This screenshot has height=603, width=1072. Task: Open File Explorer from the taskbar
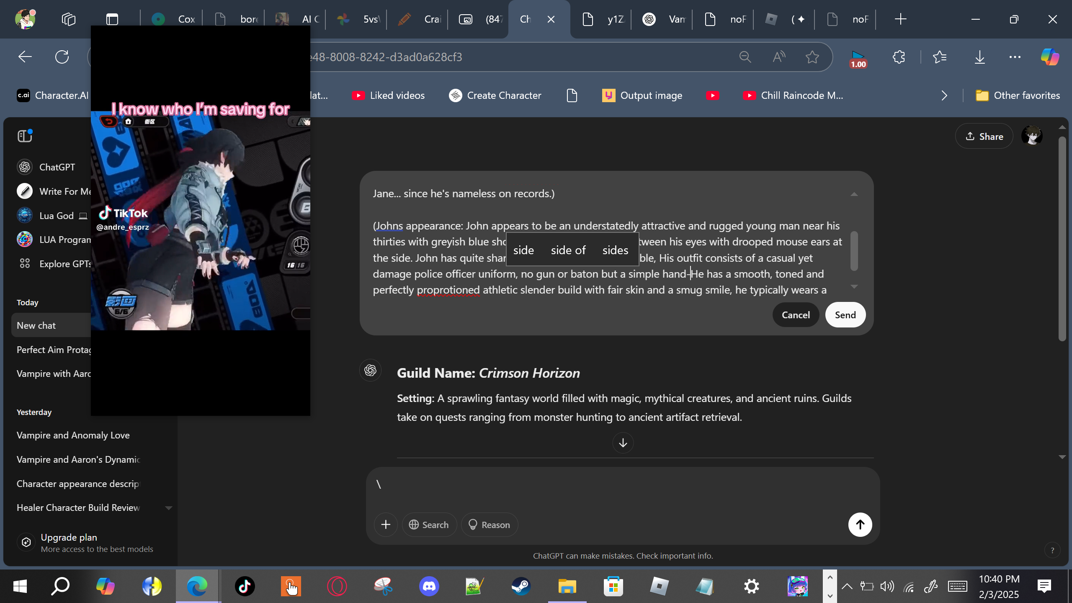(x=567, y=586)
